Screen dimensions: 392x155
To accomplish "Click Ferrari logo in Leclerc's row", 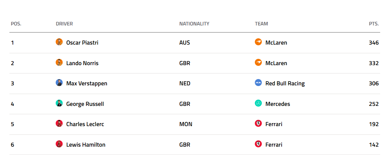I will pyautogui.click(x=258, y=124).
